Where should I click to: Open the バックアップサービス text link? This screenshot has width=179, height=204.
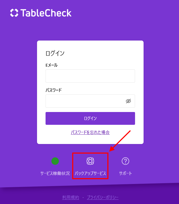pyautogui.click(x=90, y=173)
